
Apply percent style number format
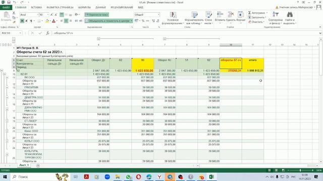[143, 21]
